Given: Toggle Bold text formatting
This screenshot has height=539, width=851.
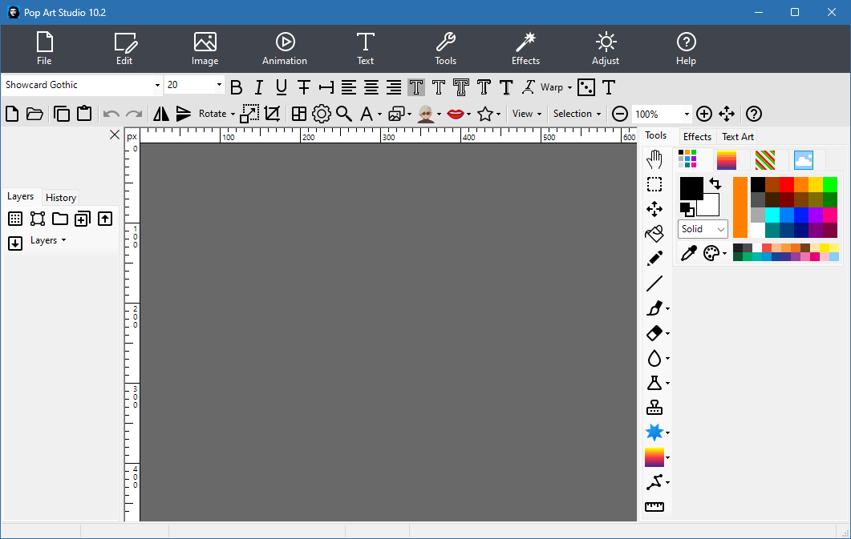Looking at the screenshot, I should pos(236,87).
